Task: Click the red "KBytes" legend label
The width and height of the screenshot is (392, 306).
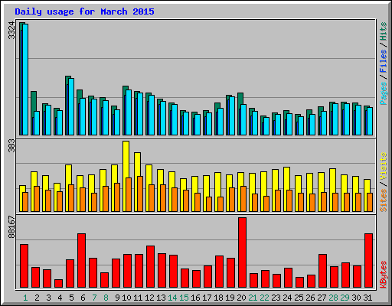Action: point(384,275)
